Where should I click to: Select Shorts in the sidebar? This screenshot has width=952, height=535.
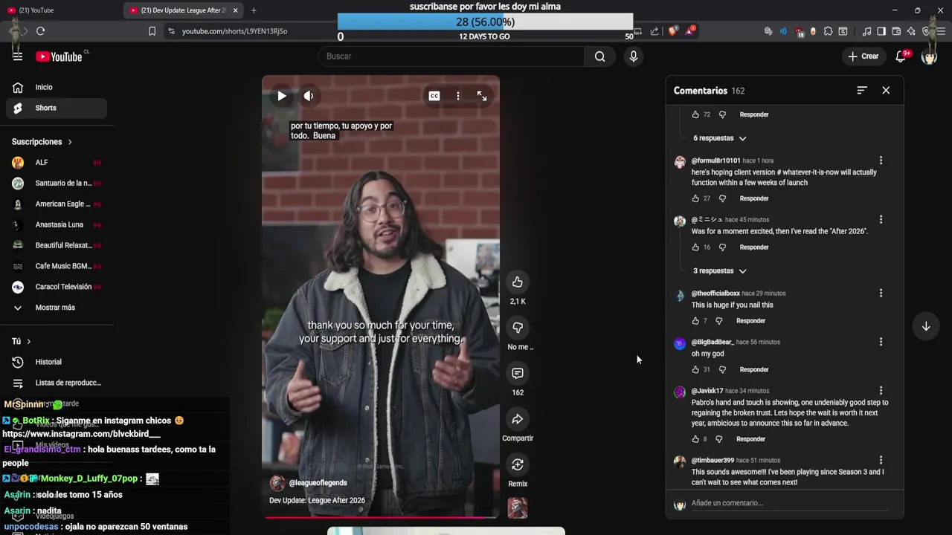click(x=57, y=108)
